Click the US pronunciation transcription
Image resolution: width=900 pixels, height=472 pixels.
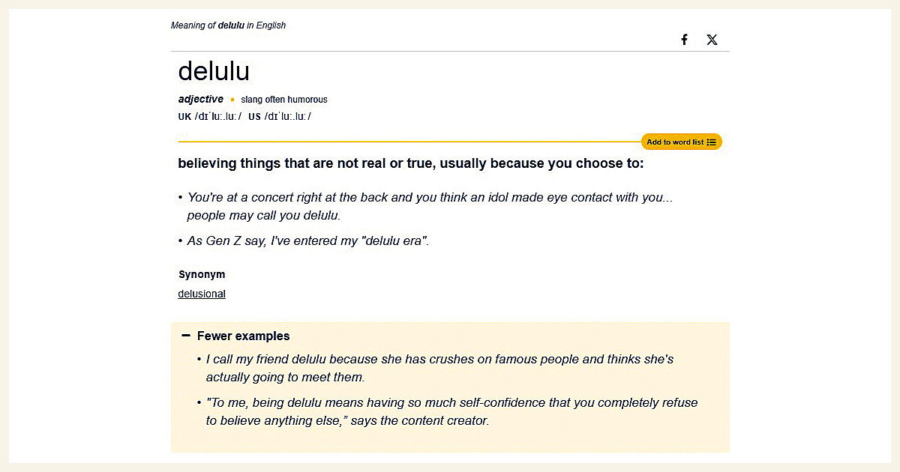coord(287,117)
